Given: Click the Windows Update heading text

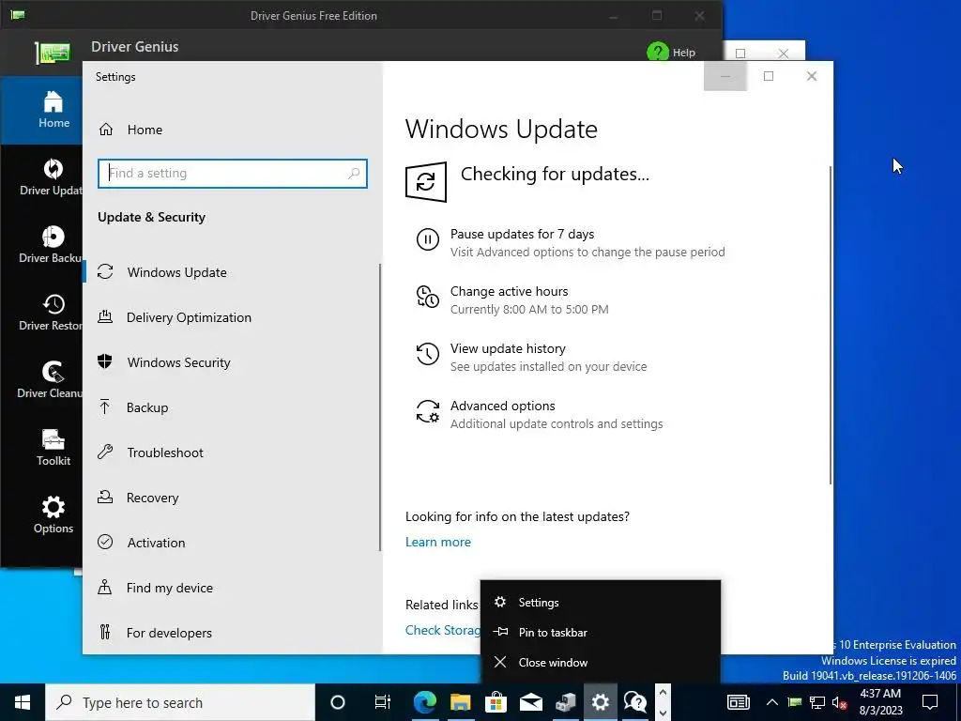Looking at the screenshot, I should (501, 130).
